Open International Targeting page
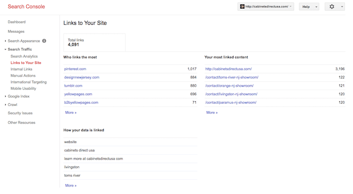 [29, 82]
